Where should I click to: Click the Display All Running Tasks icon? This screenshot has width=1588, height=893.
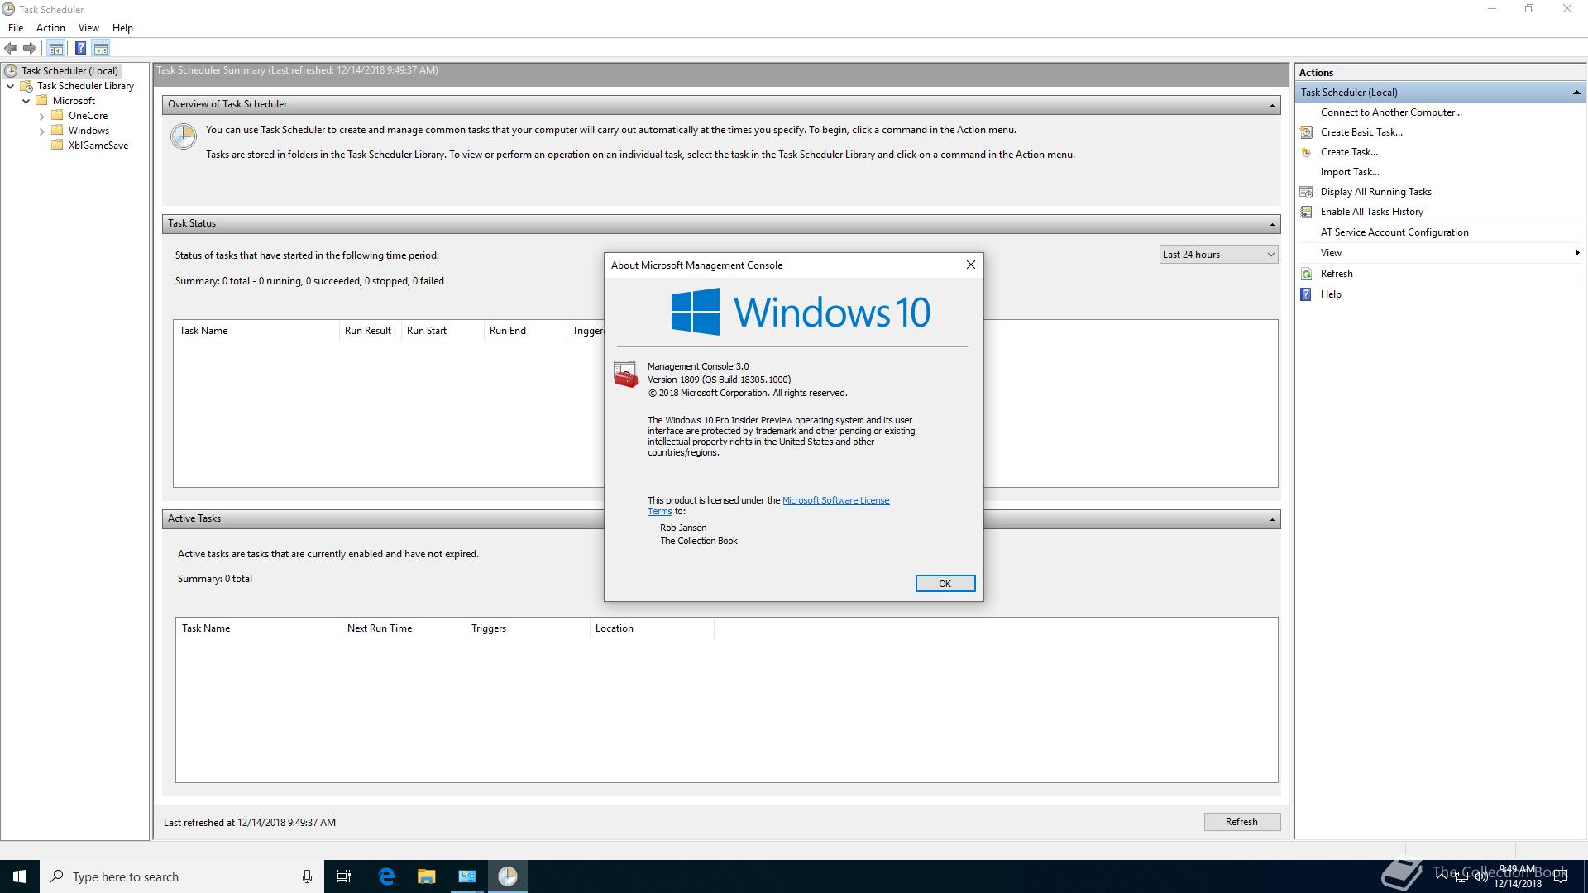tap(1307, 192)
